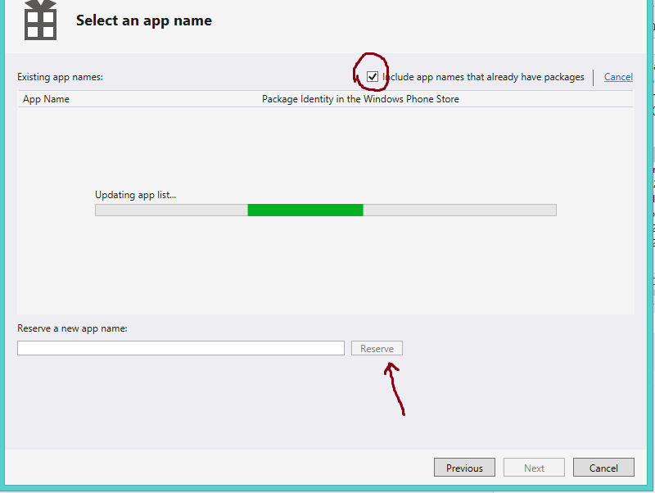This screenshot has width=655, height=493.
Task: Dismiss the dialog with the Cancel button
Action: 603,467
